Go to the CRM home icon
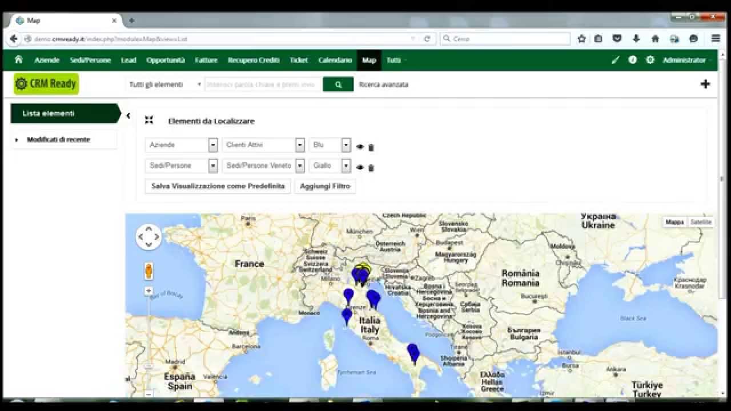Screen dimensions: 731x411 pyautogui.click(x=19, y=59)
